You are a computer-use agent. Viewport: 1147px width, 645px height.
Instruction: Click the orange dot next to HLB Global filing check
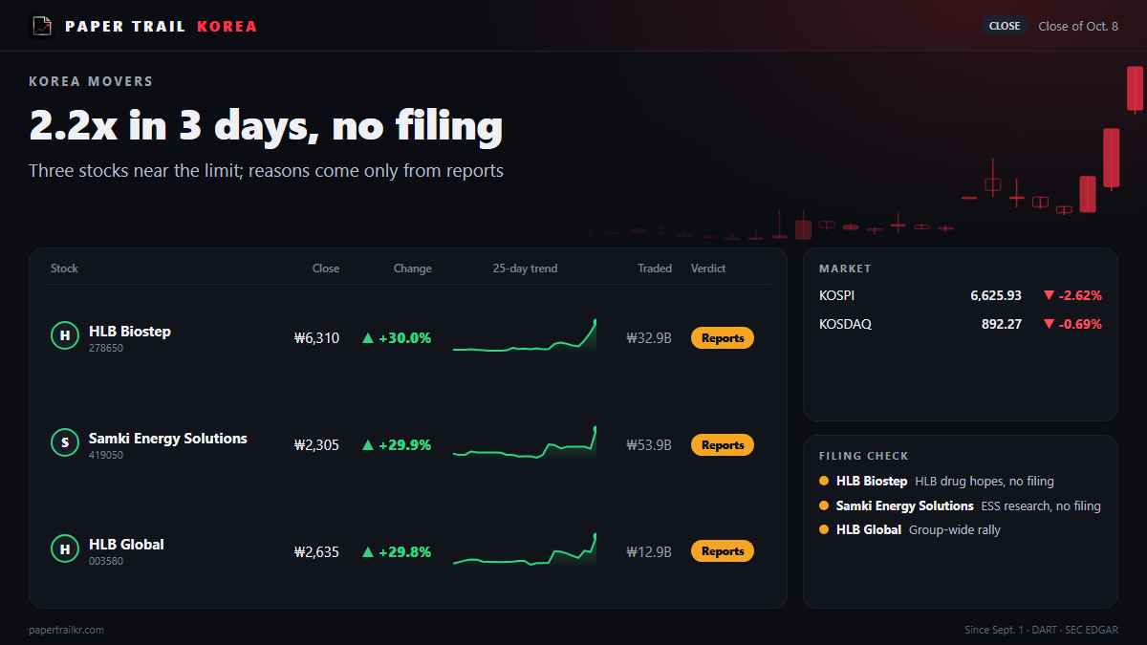[824, 529]
